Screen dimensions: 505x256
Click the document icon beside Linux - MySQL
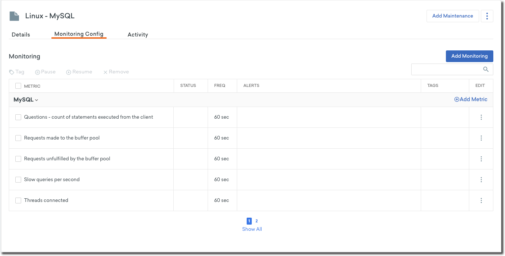pos(14,16)
